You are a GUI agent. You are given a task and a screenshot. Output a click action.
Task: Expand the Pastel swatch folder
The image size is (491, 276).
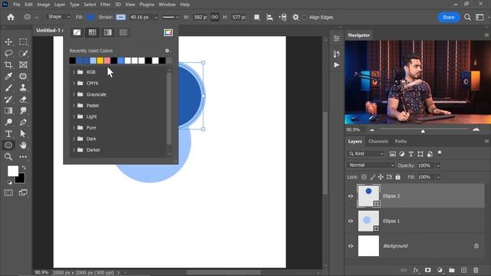(x=74, y=106)
